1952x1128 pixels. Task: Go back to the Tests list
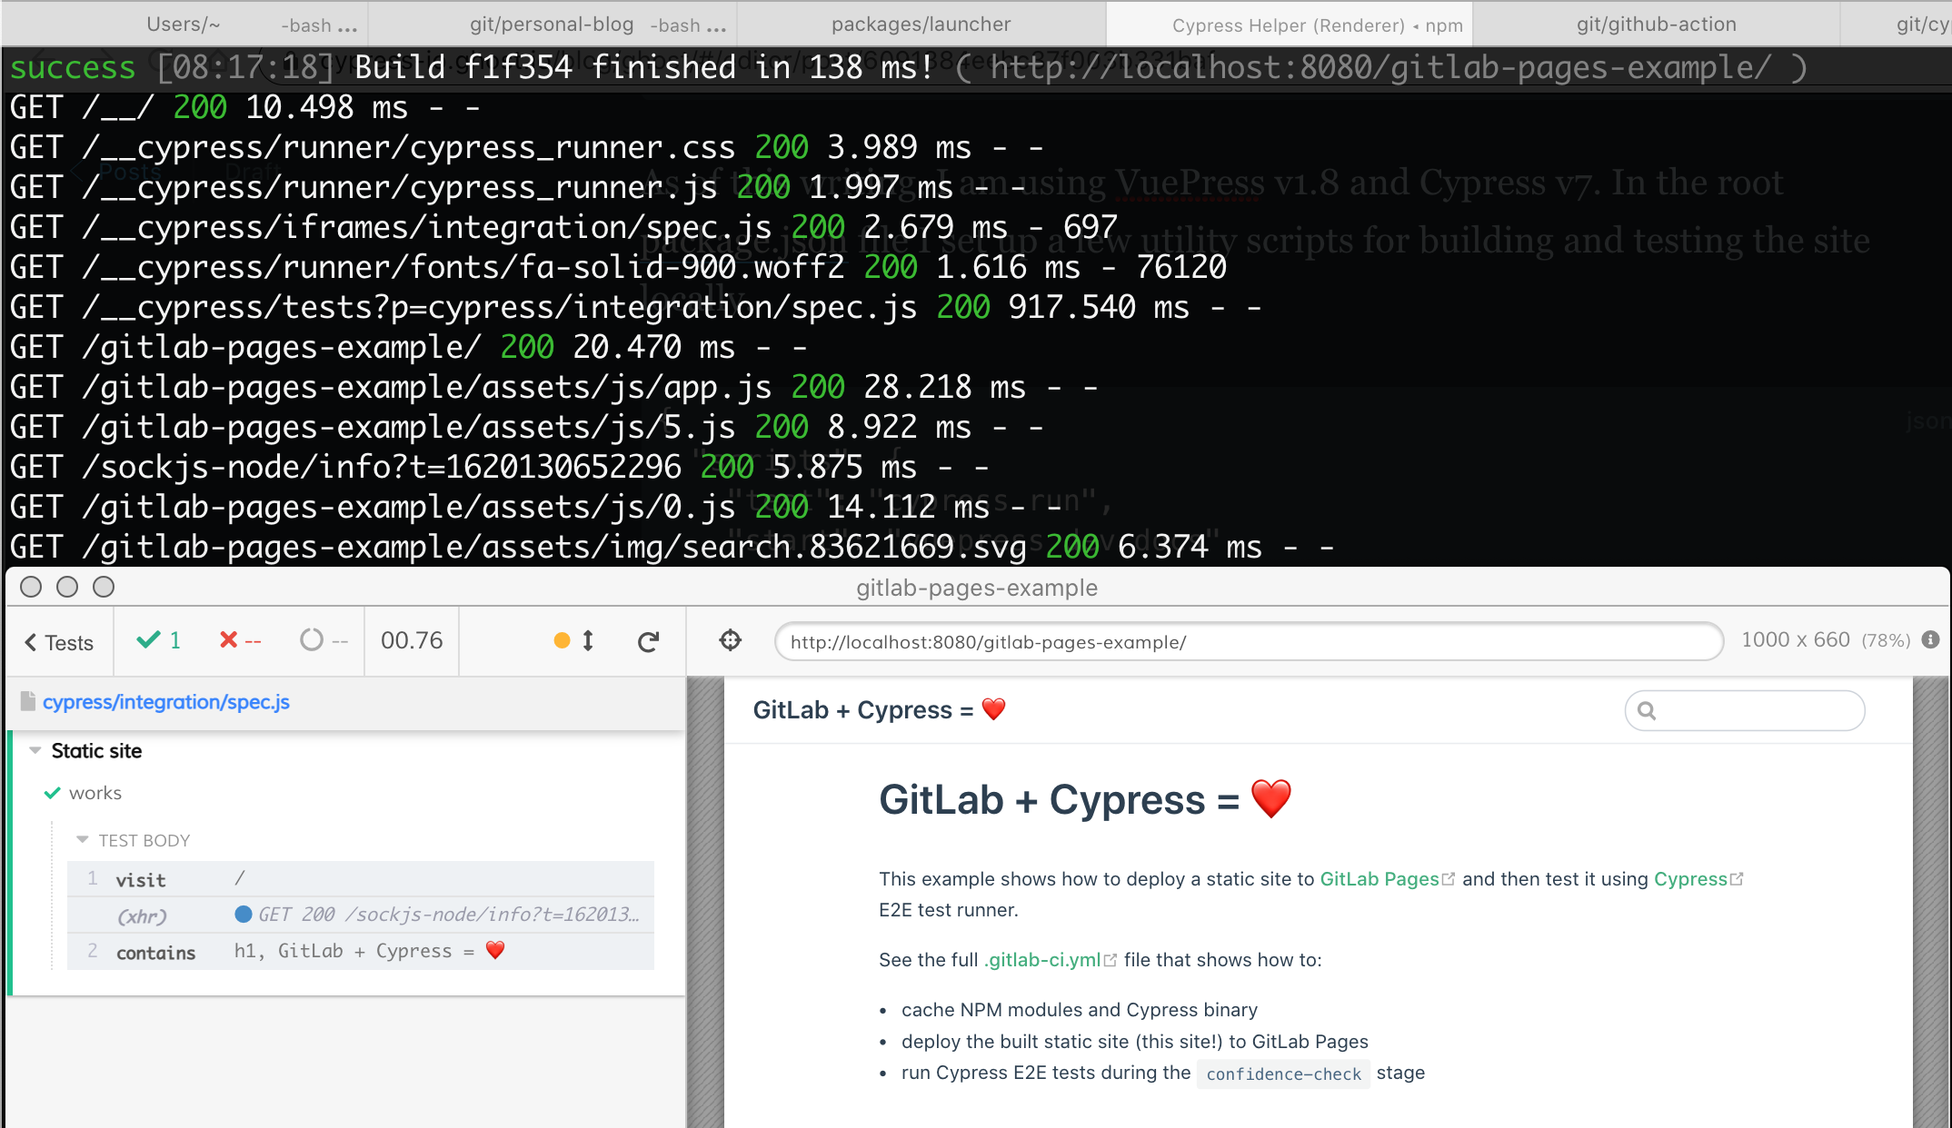pyautogui.click(x=59, y=643)
